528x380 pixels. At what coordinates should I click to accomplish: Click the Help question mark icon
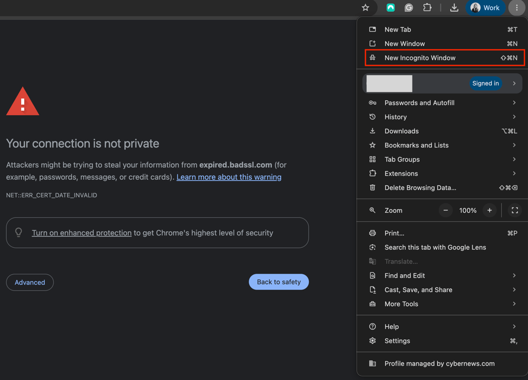372,327
